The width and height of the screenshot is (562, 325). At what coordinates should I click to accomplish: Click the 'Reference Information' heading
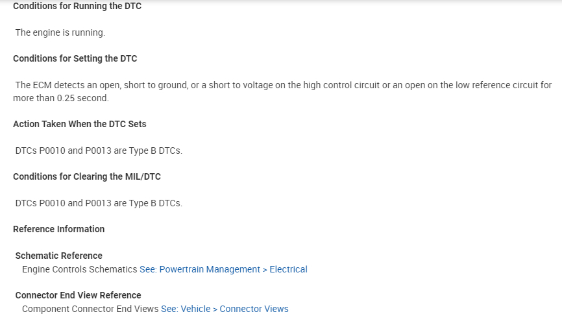(x=58, y=229)
